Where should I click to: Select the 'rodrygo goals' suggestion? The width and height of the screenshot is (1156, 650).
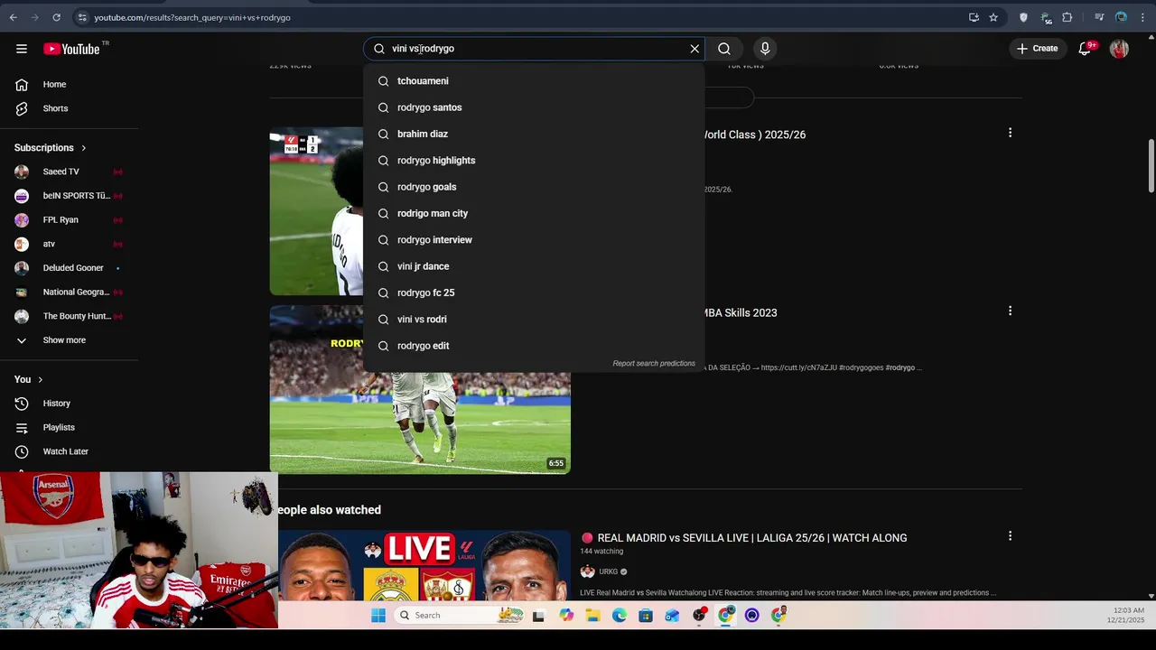pos(534,187)
